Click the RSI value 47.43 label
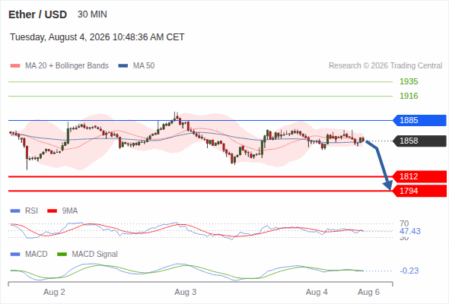Screen dimensions: 449x304 pyautogui.click(x=410, y=231)
